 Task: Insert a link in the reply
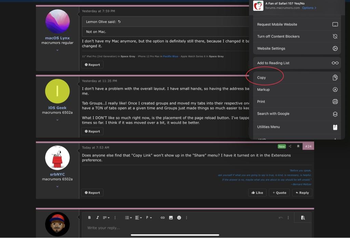point(163,218)
